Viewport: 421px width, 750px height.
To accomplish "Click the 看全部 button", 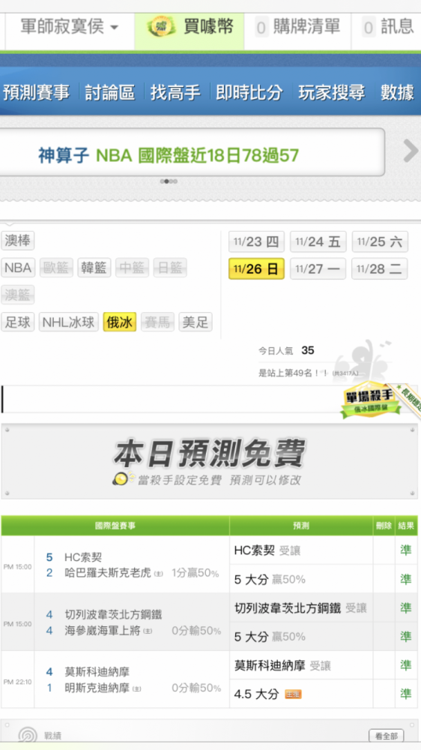I will (x=386, y=736).
